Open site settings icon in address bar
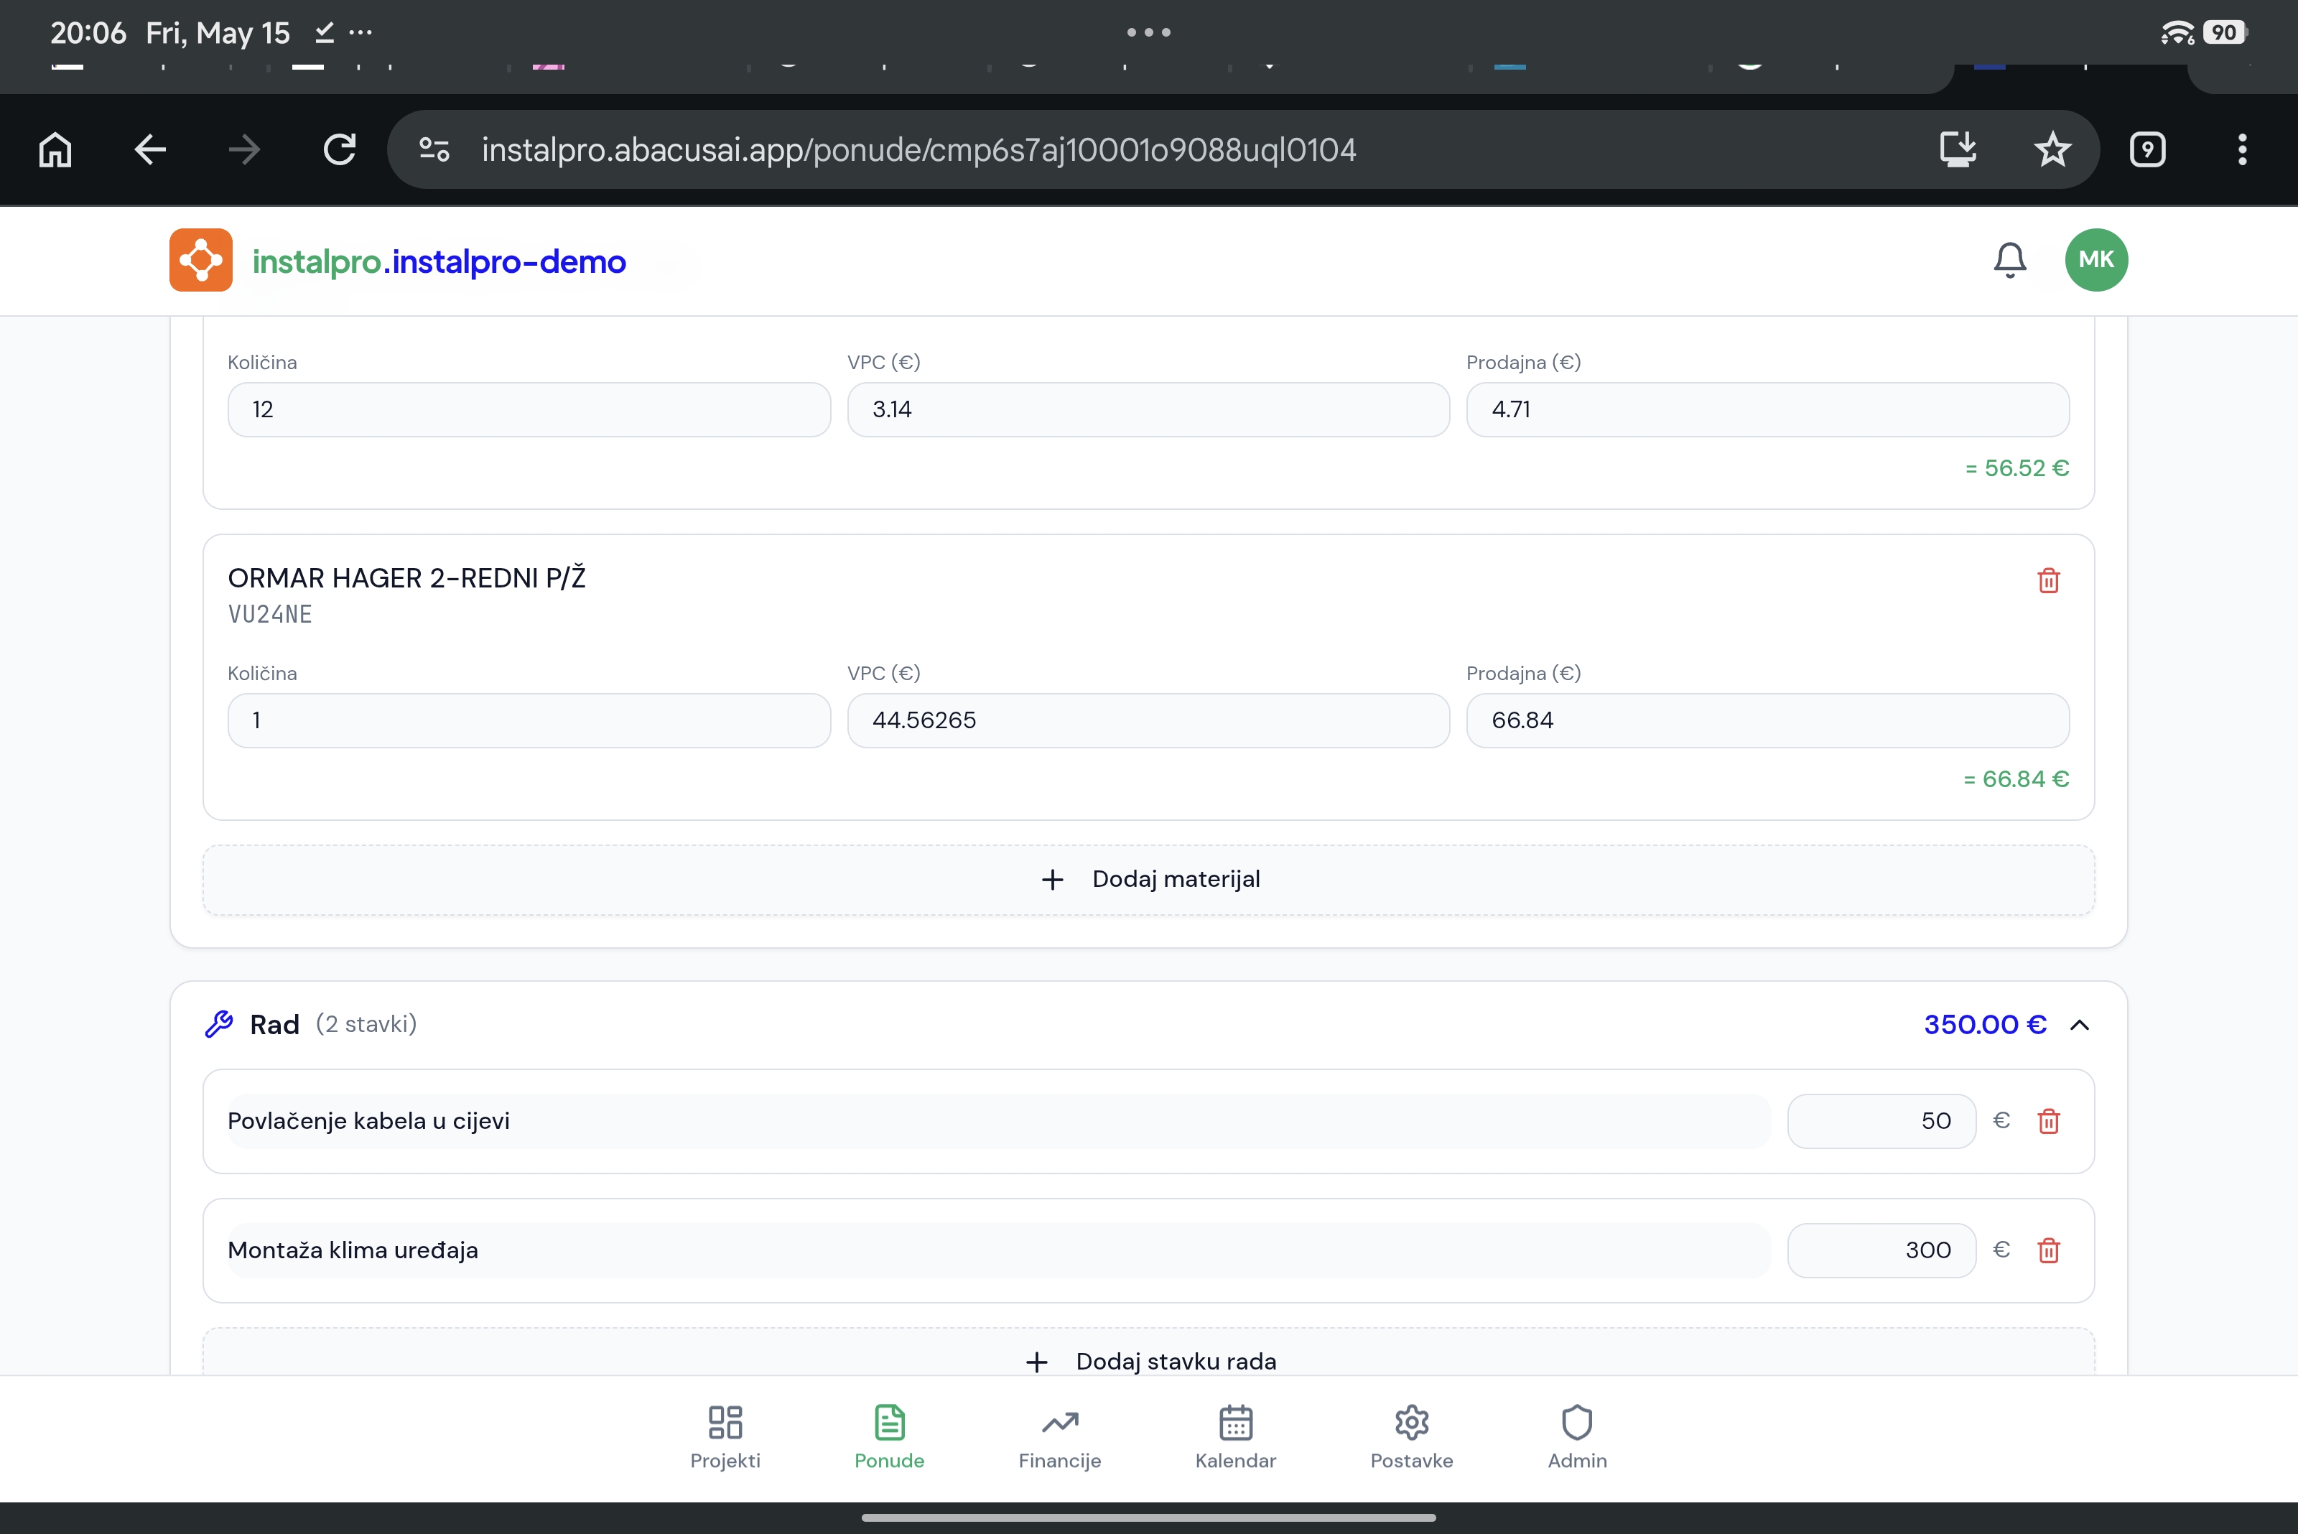 pos(434,149)
